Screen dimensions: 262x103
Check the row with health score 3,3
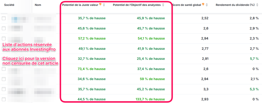pyautogui.click(x=4, y=89)
